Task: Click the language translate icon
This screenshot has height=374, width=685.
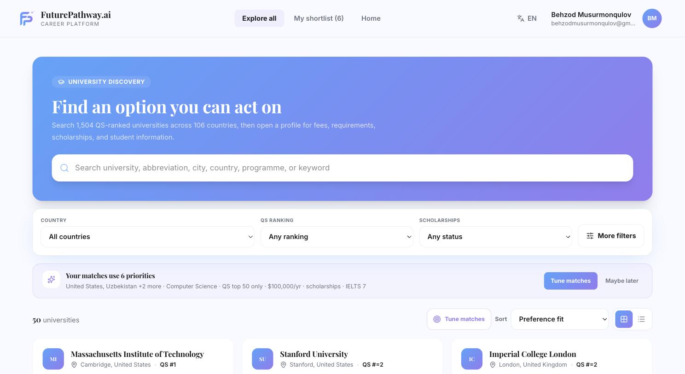Action: [521, 18]
